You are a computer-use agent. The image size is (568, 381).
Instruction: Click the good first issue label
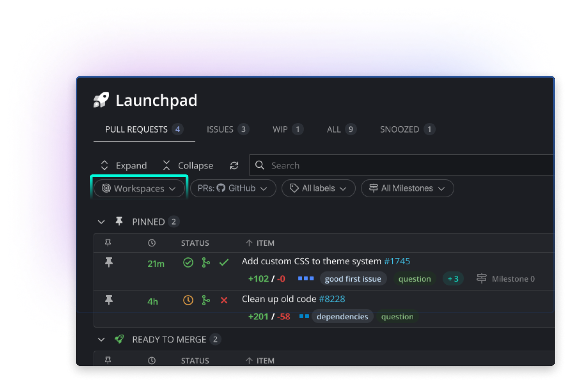(353, 279)
